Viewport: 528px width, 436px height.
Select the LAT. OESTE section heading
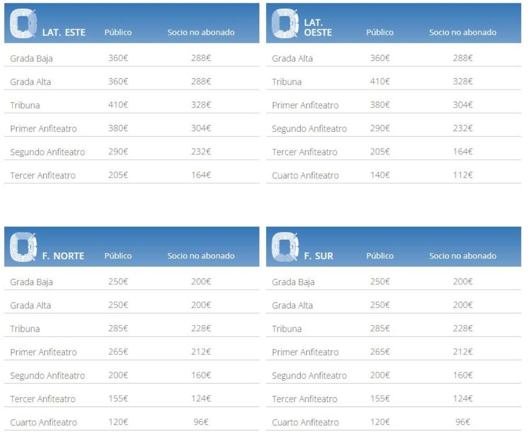point(318,28)
